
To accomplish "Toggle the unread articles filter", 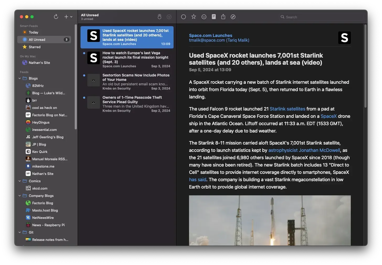I will (169, 17).
